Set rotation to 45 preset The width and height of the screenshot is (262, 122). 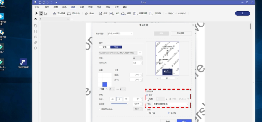click(x=126, y=99)
